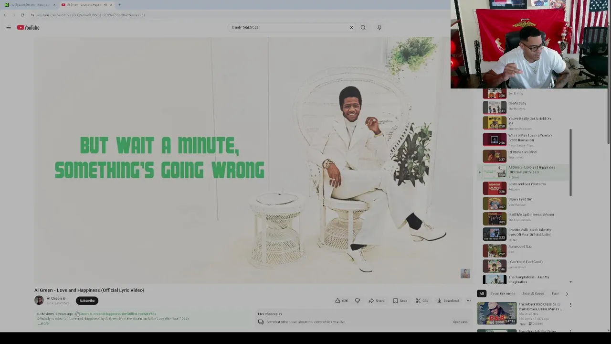Open options for Throwback R&B Classics video

pos(570,305)
